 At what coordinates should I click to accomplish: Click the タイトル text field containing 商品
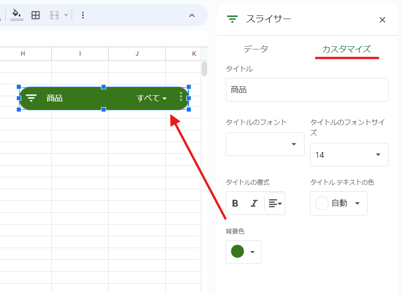point(307,90)
